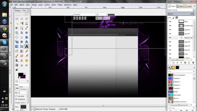Viewport: 197px width, 111px height.
Task: Select the Crop tool
Action: click(22, 37)
